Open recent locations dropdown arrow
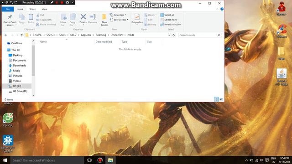292x164 pixels. point(17,35)
